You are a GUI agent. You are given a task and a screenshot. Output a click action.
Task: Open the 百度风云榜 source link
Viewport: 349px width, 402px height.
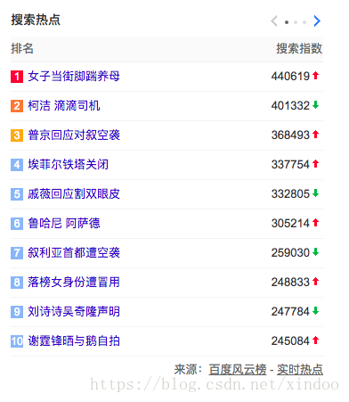[x=238, y=370]
